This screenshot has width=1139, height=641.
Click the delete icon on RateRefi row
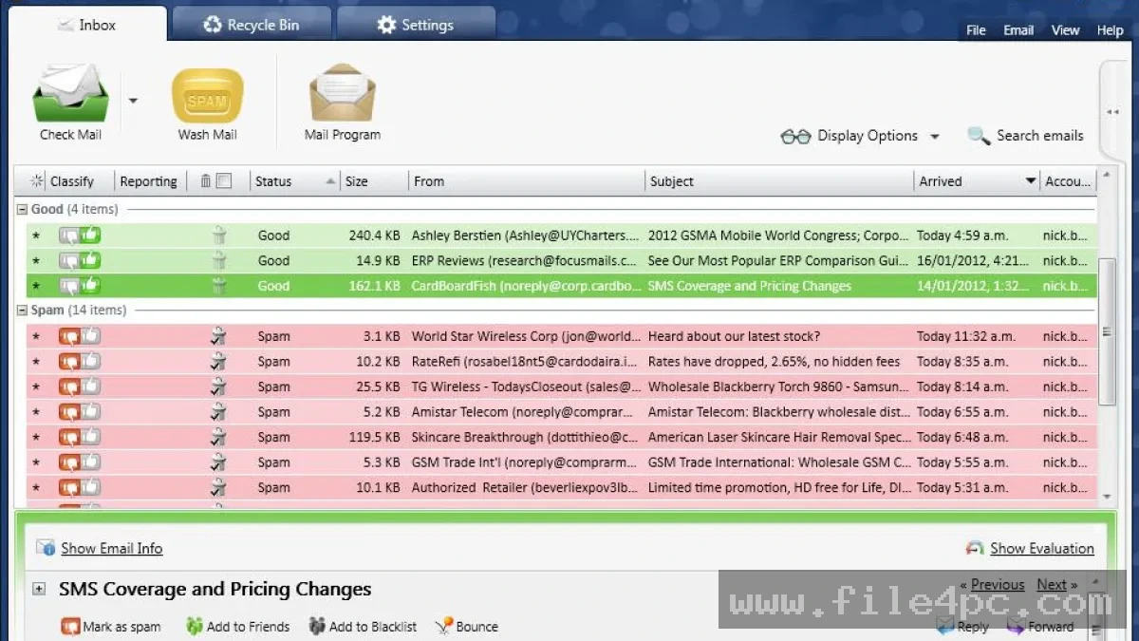pyautogui.click(x=218, y=361)
